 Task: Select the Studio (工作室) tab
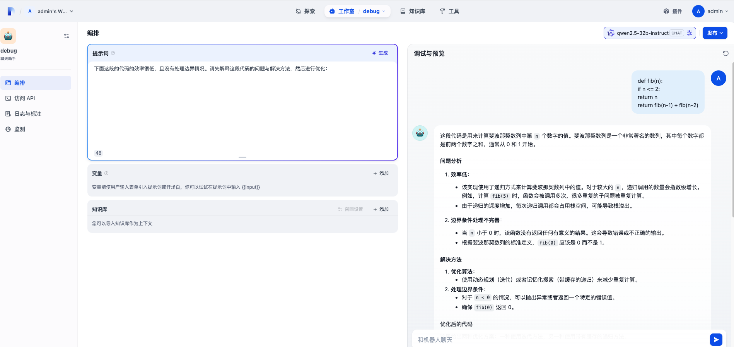click(342, 11)
